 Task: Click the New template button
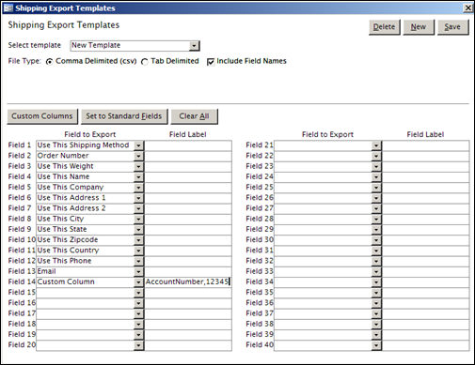pyautogui.click(x=419, y=27)
